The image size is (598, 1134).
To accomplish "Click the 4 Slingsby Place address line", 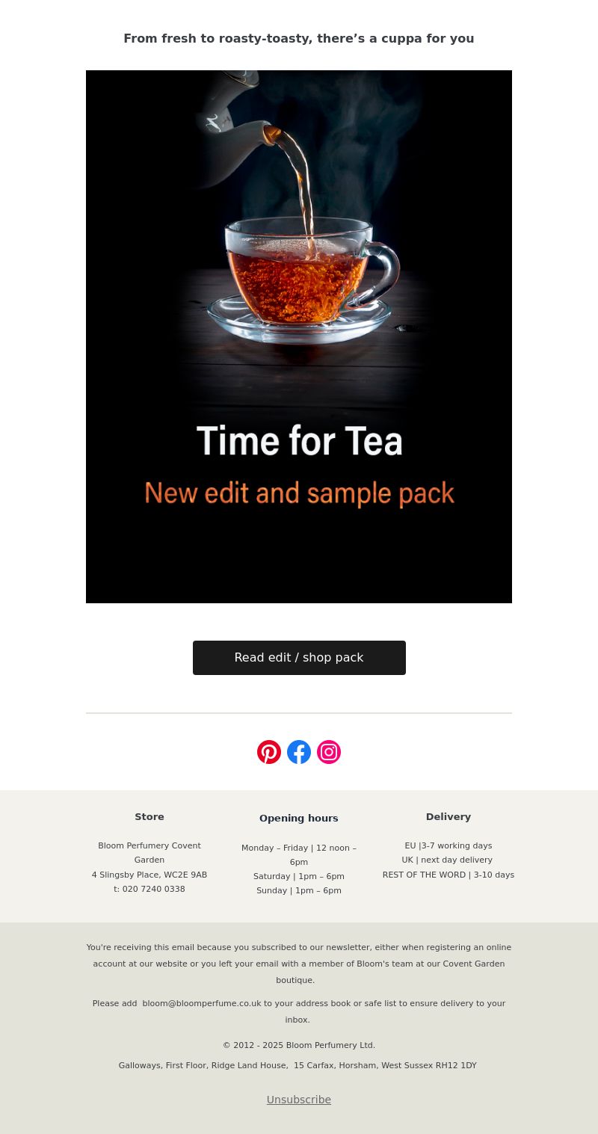I will coord(149,875).
